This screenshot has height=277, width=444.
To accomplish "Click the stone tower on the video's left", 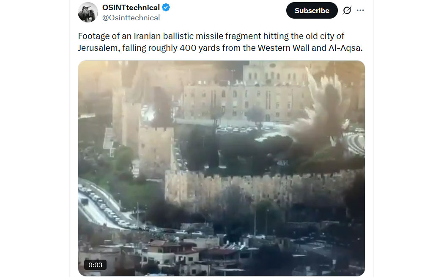I will pyautogui.click(x=155, y=150).
